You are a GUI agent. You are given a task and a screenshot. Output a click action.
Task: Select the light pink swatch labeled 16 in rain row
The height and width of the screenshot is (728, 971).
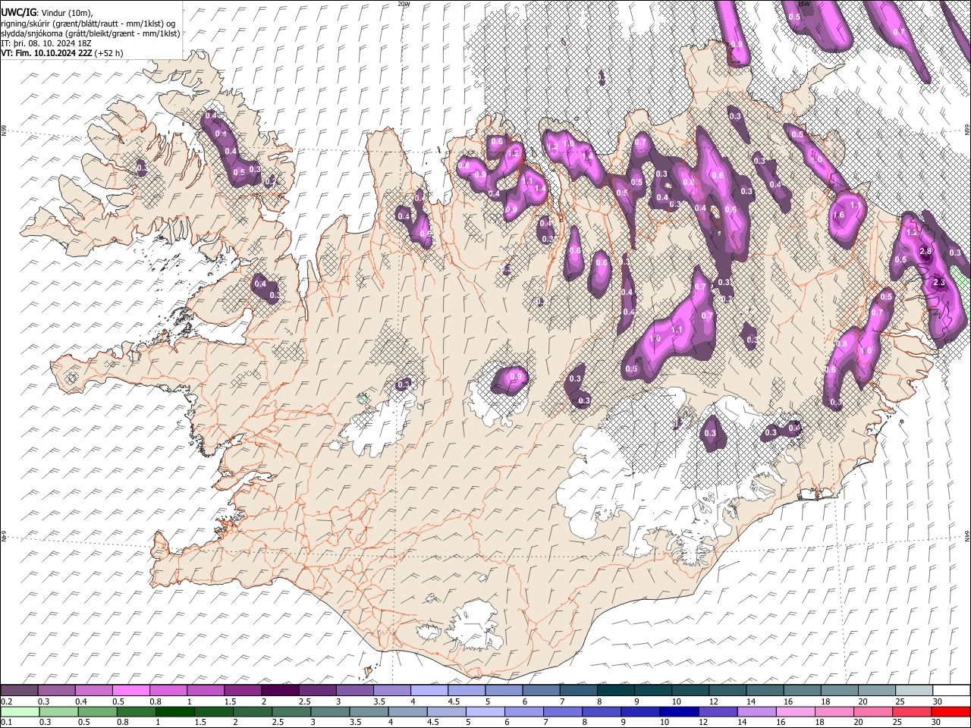click(x=795, y=711)
